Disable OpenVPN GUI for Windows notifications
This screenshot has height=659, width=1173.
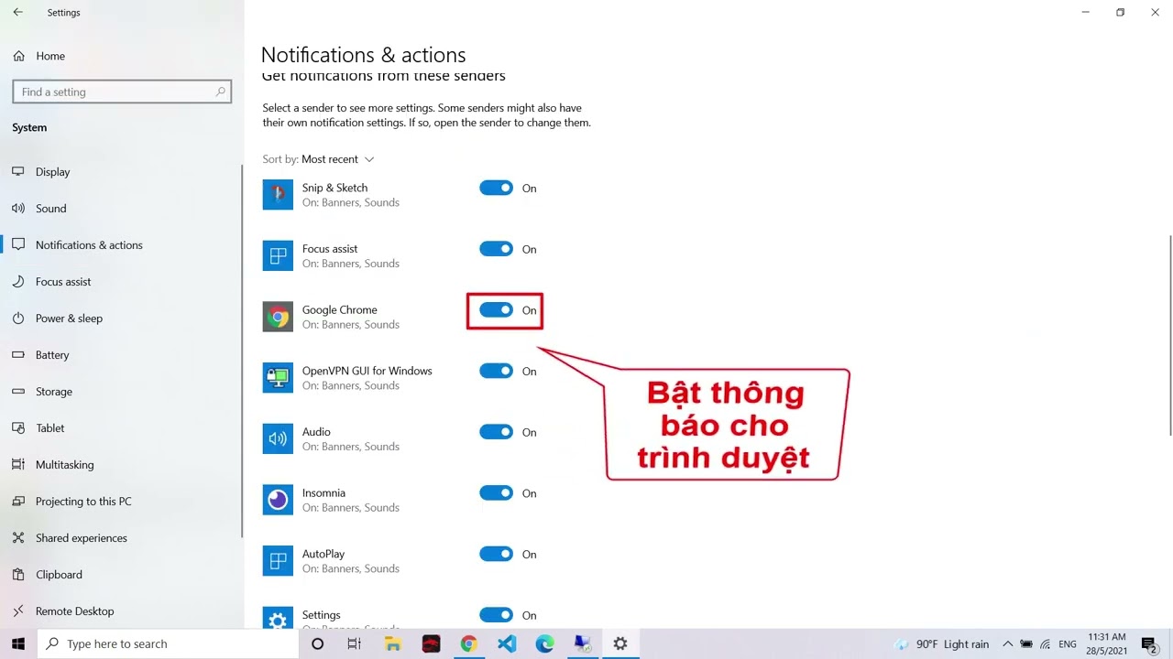pyautogui.click(x=496, y=371)
